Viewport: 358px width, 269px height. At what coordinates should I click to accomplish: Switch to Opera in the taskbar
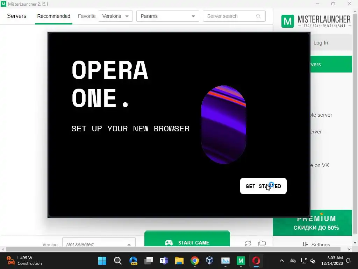(256, 261)
